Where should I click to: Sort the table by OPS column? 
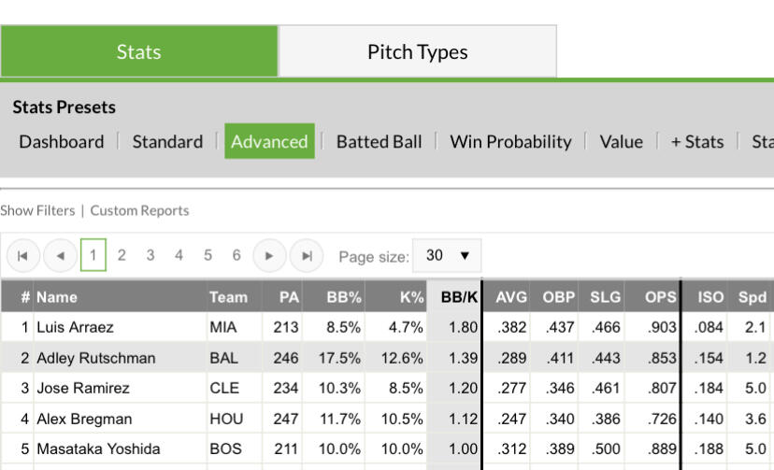[660, 297]
